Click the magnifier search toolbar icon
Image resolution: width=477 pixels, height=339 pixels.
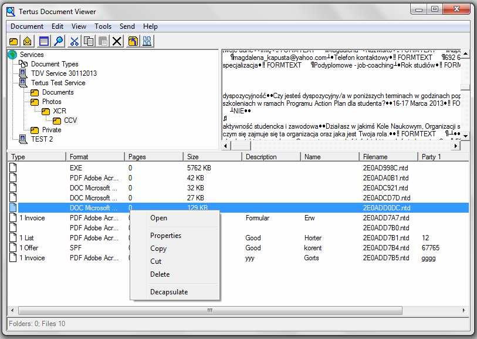[x=59, y=41]
